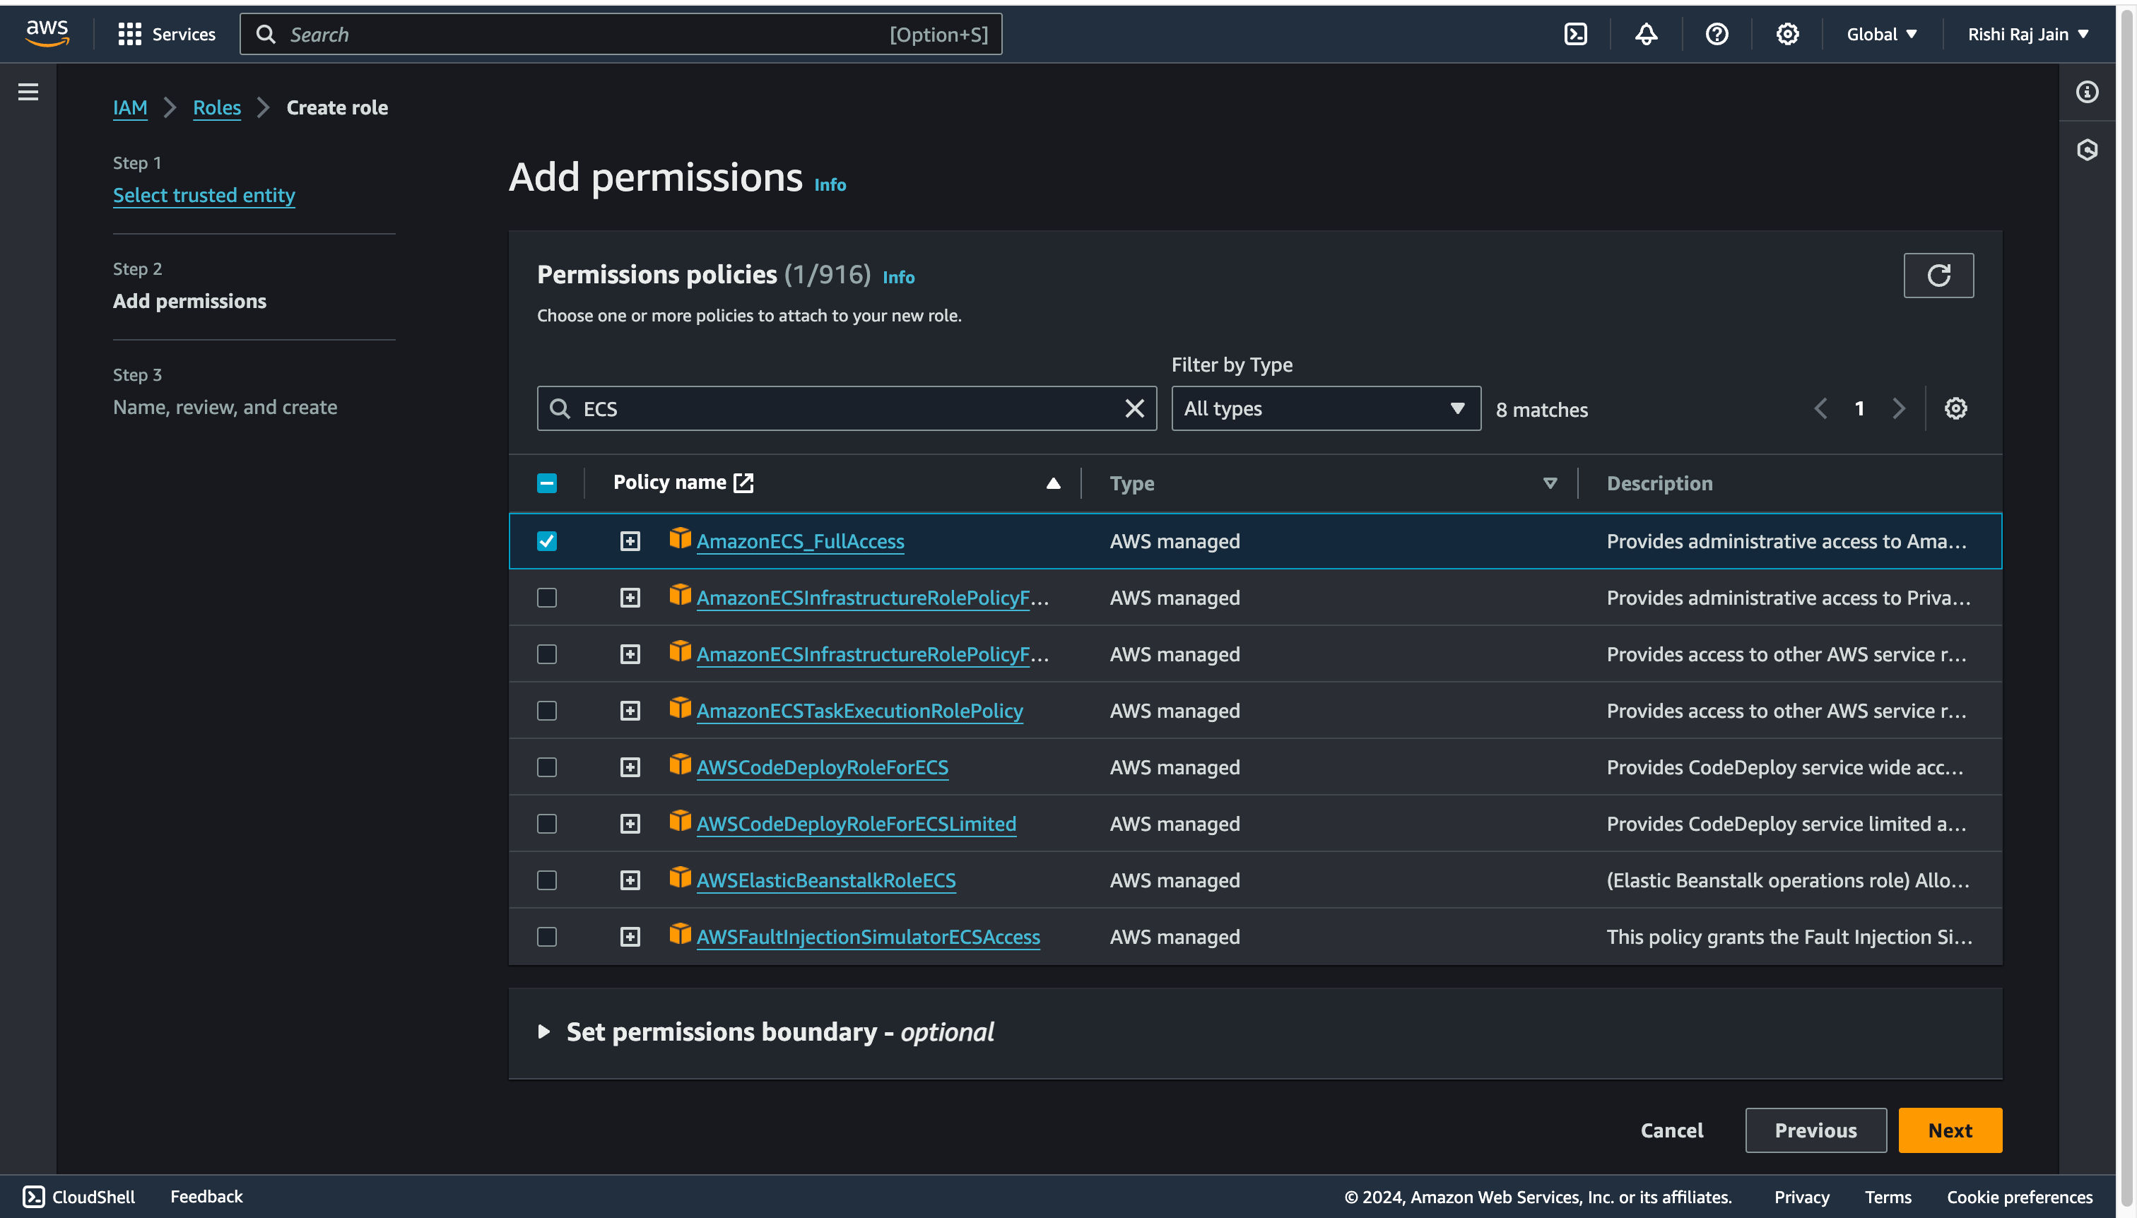Expand the Set permissions boundary section
This screenshot has height=1218, width=2137.
point(545,1030)
